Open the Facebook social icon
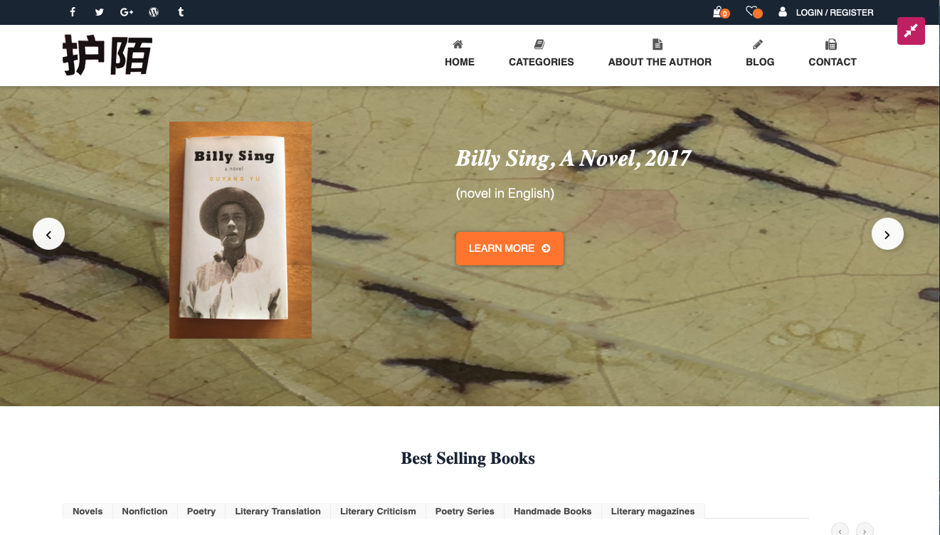The image size is (940, 535). pos(73,12)
